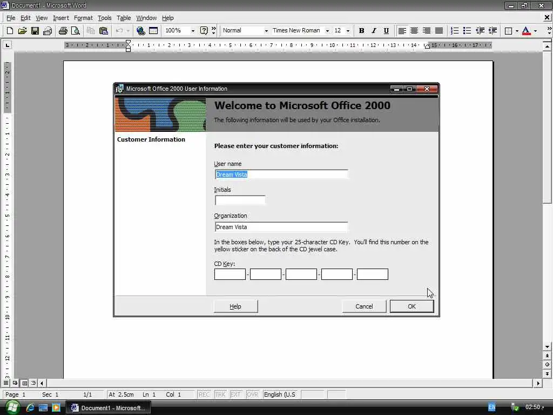Viewport: 553px width, 415px height.
Task: Open the Zoom 100% dropdown
Action: point(193,31)
